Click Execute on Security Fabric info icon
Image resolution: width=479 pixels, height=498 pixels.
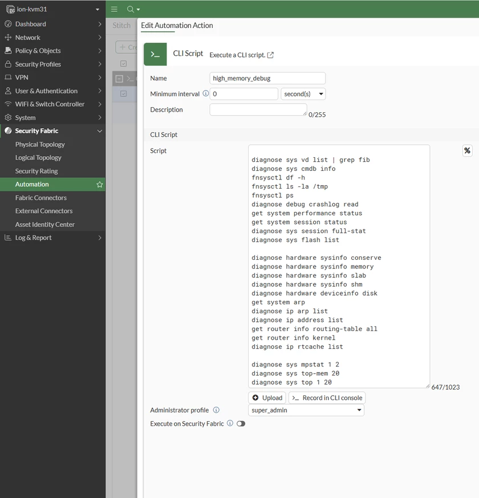click(x=230, y=423)
